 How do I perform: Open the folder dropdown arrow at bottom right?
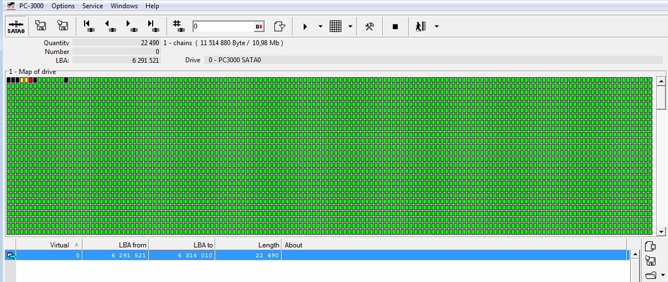click(662, 275)
